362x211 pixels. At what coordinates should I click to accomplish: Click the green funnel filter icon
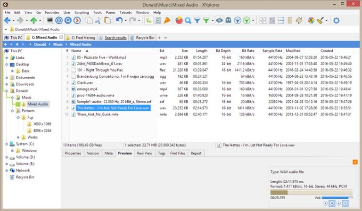pos(206,21)
